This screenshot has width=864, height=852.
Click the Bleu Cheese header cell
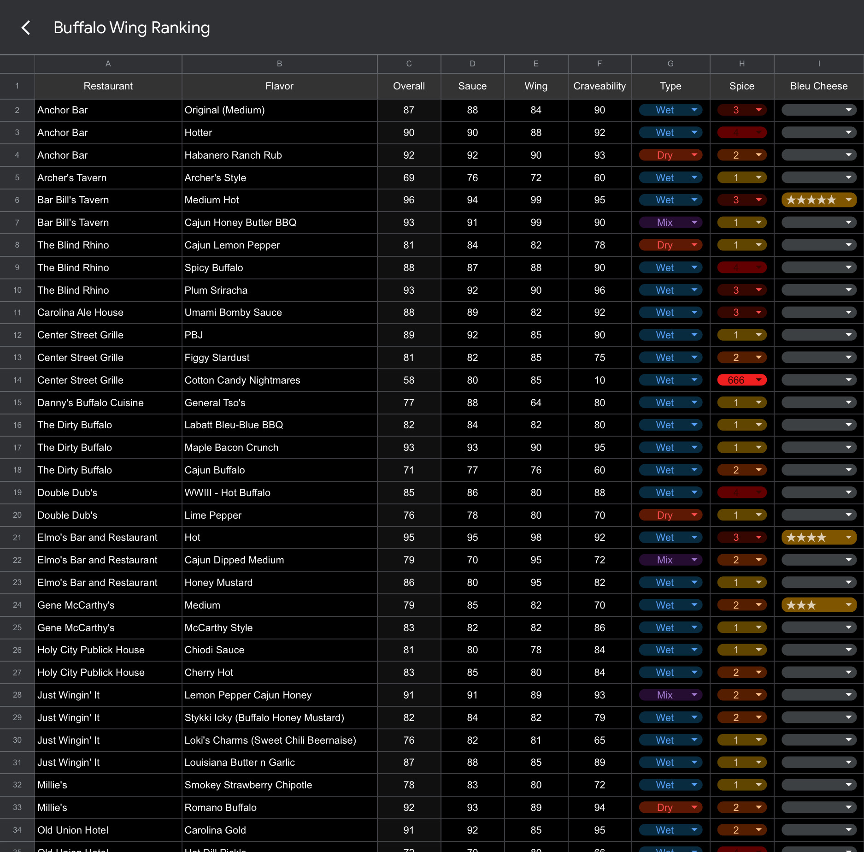(x=818, y=86)
